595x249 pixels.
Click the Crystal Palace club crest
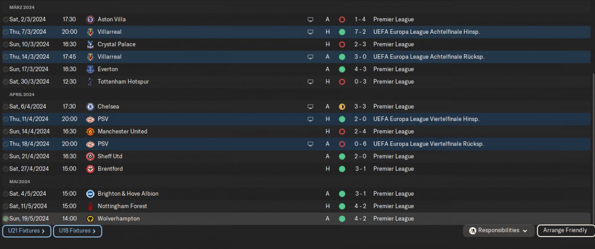(x=90, y=45)
